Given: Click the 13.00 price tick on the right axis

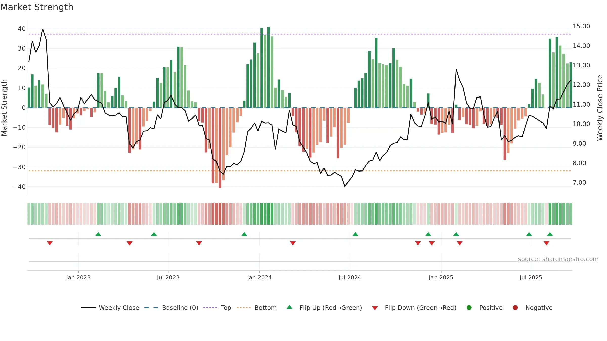Looking at the screenshot, I should click(581, 65).
